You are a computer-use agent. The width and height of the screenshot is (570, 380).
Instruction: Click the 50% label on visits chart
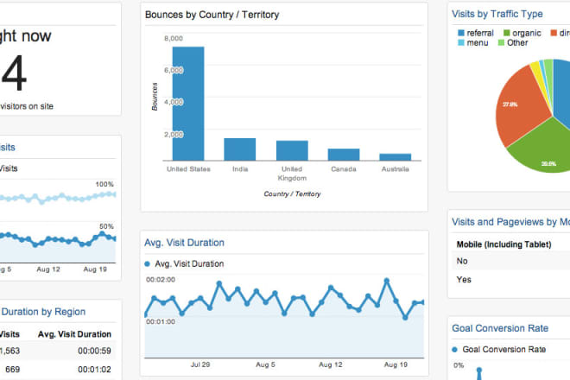pyautogui.click(x=106, y=226)
